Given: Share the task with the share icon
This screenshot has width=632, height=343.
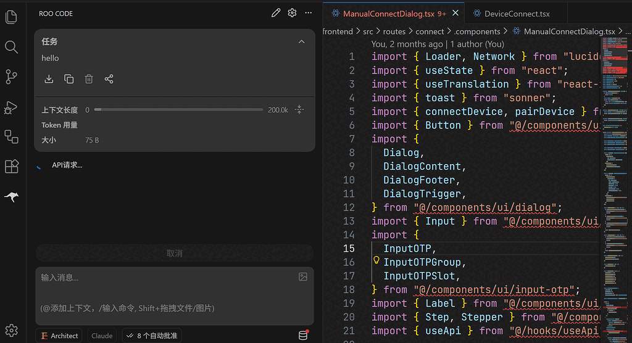Looking at the screenshot, I should [x=109, y=79].
